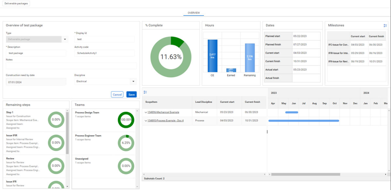Click the Teams panel scroll-up arrow
This screenshot has width=391, height=190.
coord(137,111)
